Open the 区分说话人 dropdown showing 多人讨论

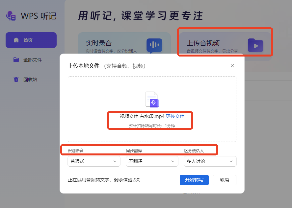point(210,161)
